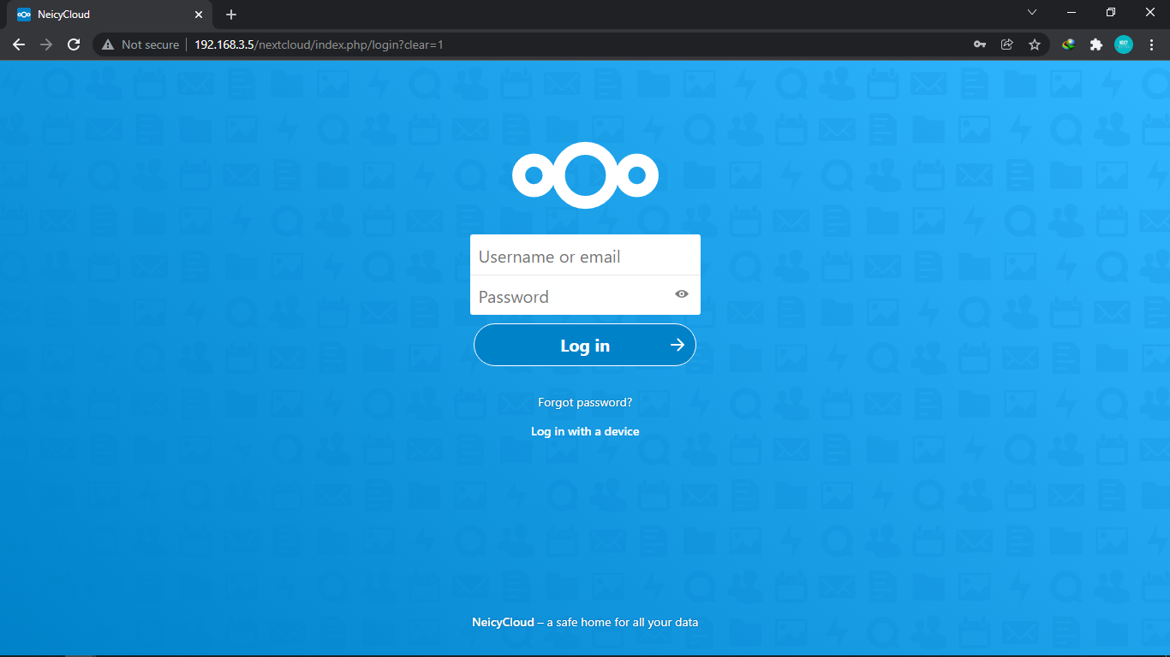Minimize the Chrome window
The height and width of the screenshot is (657, 1170).
click(x=1072, y=13)
